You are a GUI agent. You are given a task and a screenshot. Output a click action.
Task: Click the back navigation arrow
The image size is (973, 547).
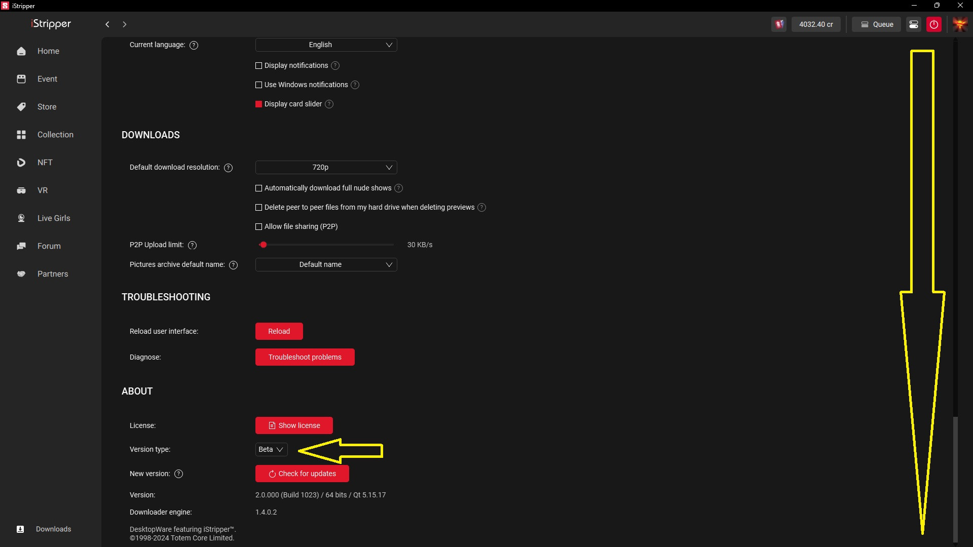click(107, 24)
